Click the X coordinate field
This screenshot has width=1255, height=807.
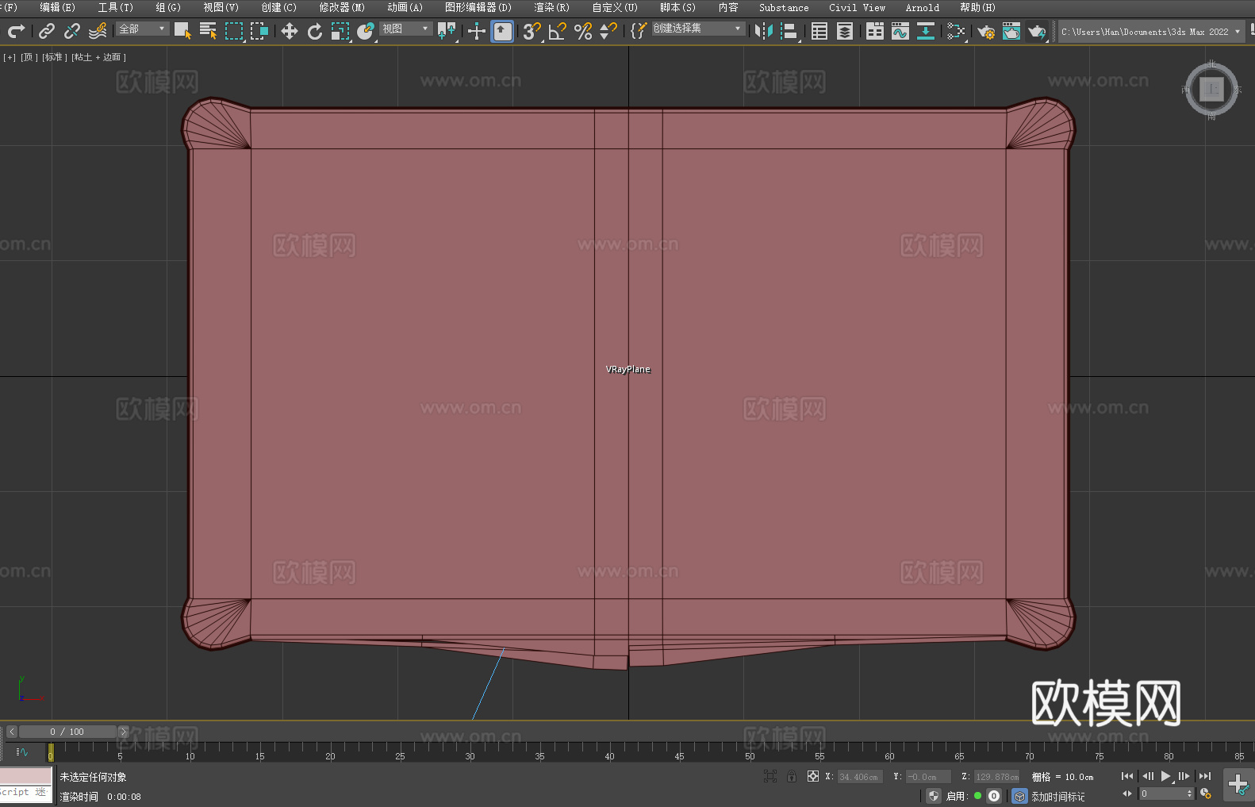[860, 777]
